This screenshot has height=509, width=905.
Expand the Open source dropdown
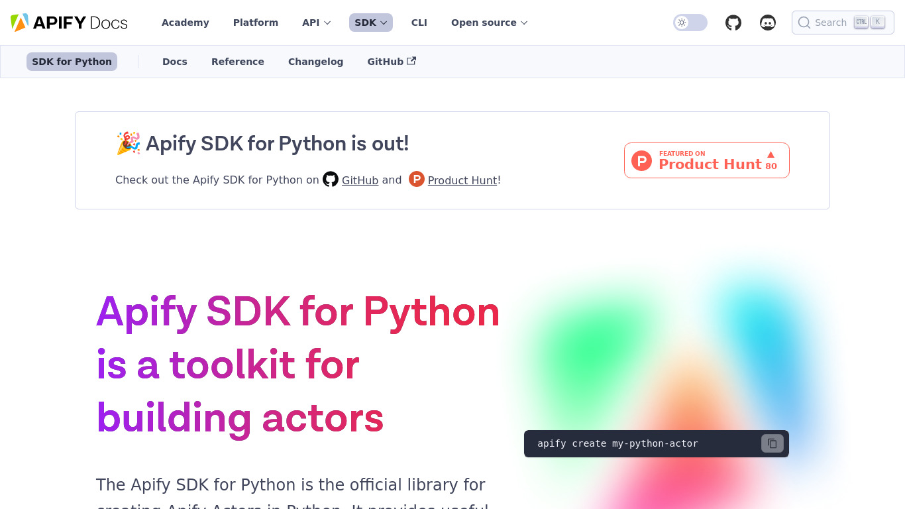click(490, 23)
